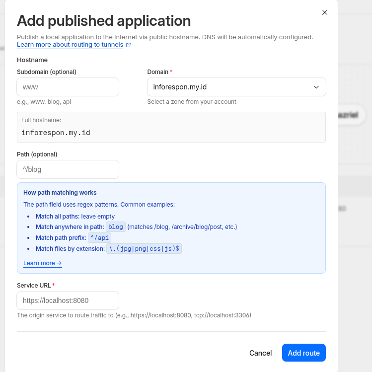The image size is (372, 372).
Task: Open 'Learn more about routing to tunnels'
Action: pyautogui.click(x=70, y=45)
